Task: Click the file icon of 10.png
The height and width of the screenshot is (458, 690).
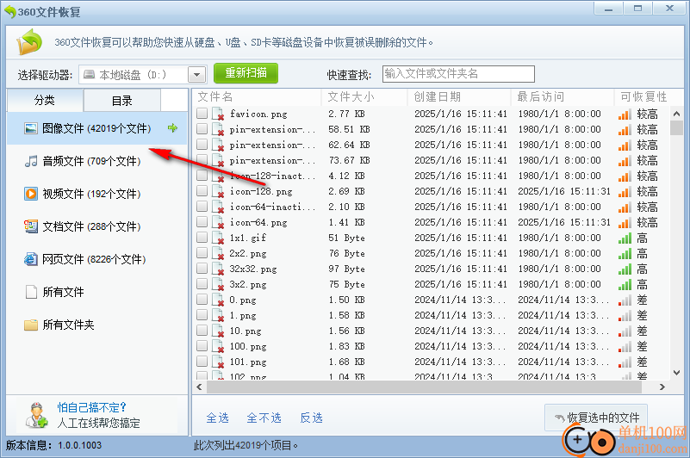Action: click(218, 331)
